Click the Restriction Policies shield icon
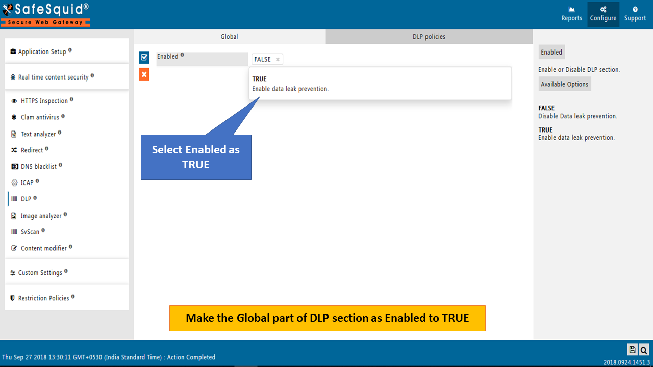Viewport: 653px width, 367px height. click(13, 298)
